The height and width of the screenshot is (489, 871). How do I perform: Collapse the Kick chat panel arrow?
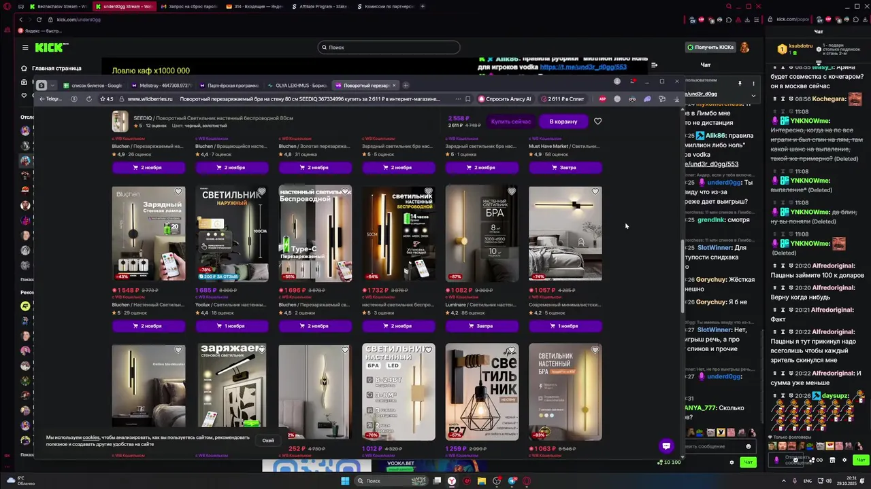click(653, 65)
